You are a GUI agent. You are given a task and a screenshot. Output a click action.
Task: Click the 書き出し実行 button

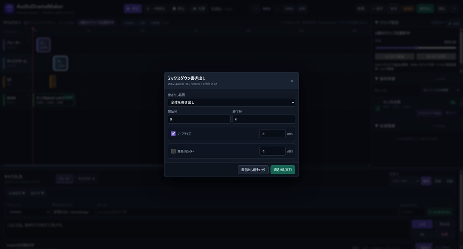tap(283, 170)
